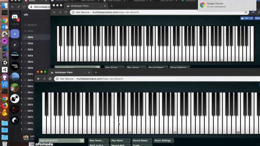Screen dimensions: 260x146
Task: Click Play Alone in front piano window
Action: (120, 141)
